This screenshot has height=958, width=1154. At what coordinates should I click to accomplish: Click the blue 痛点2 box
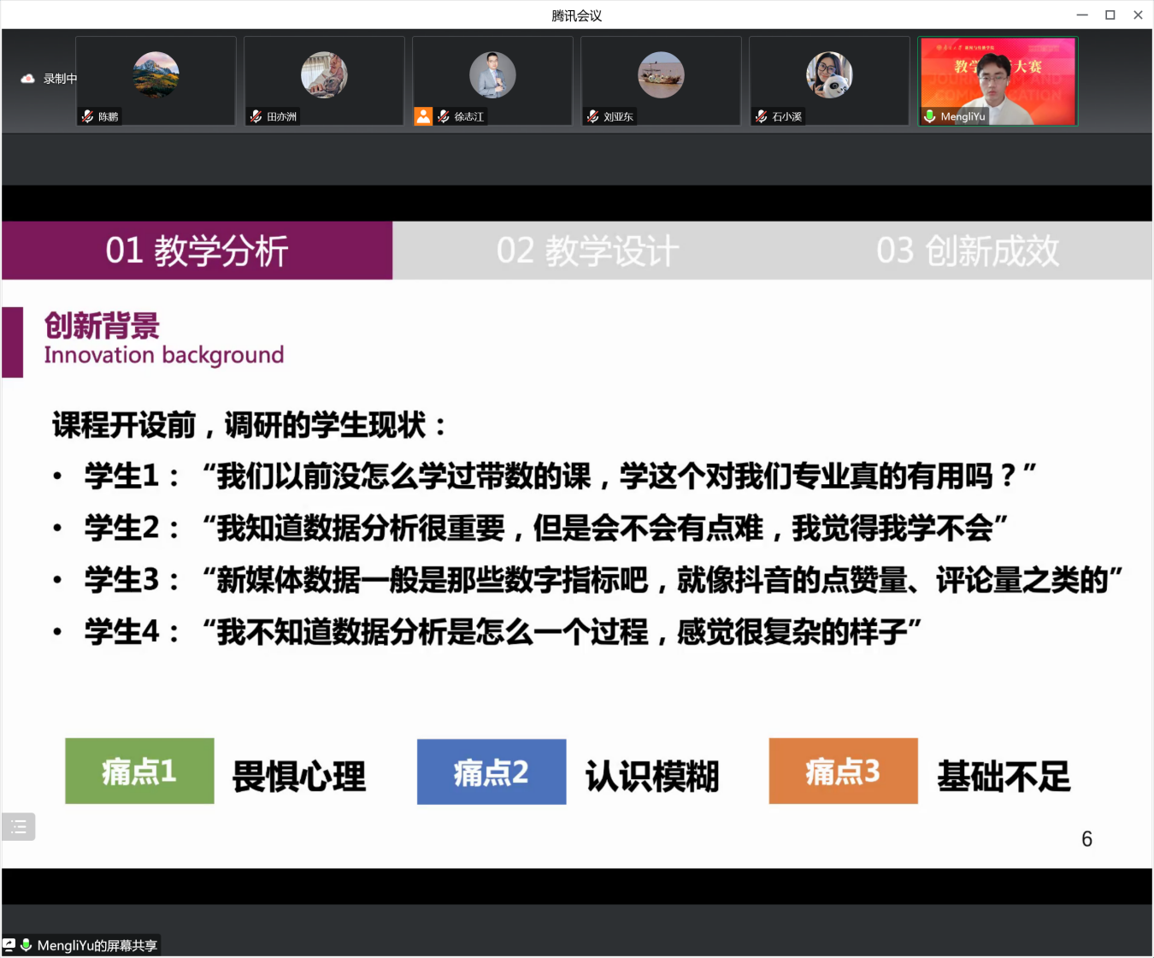coord(492,772)
